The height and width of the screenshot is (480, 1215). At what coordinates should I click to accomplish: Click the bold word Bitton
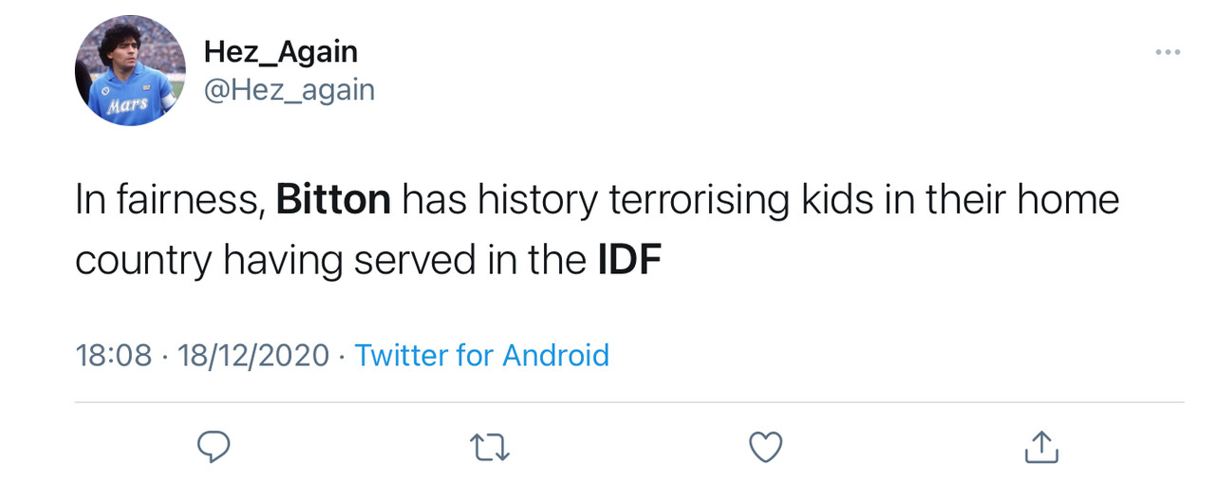coord(333,200)
